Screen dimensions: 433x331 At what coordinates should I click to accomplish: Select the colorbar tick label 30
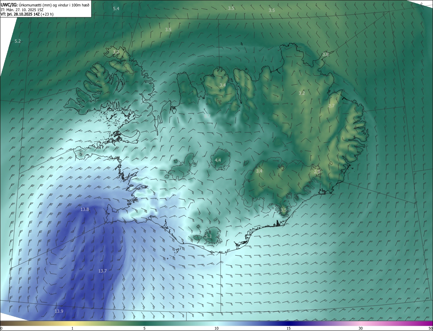(x=361, y=328)
